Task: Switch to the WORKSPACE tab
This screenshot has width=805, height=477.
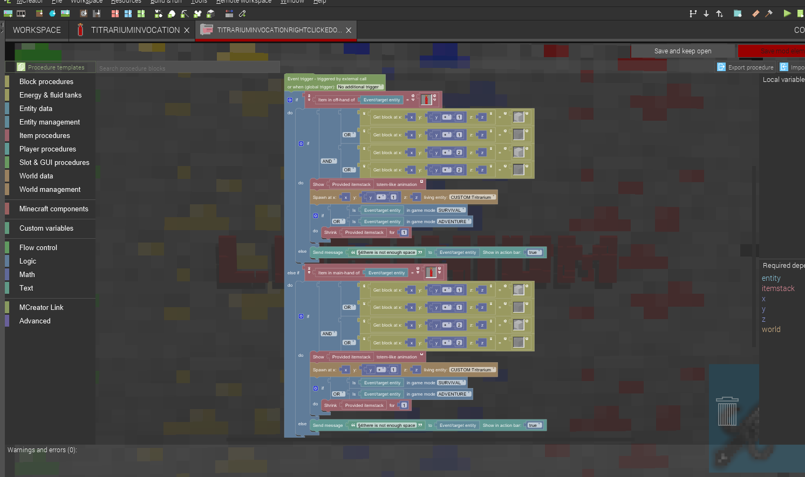Action: coord(36,30)
